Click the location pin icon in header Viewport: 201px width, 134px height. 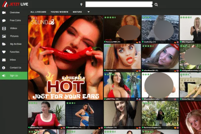(81, 5)
